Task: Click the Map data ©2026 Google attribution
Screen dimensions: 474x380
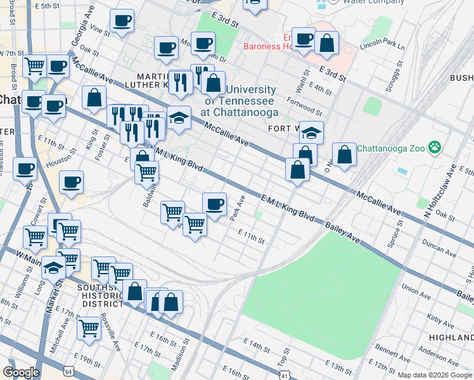Action: [x=435, y=375]
